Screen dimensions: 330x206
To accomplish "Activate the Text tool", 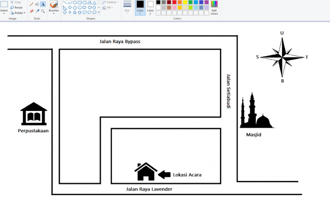I will point(43,4).
